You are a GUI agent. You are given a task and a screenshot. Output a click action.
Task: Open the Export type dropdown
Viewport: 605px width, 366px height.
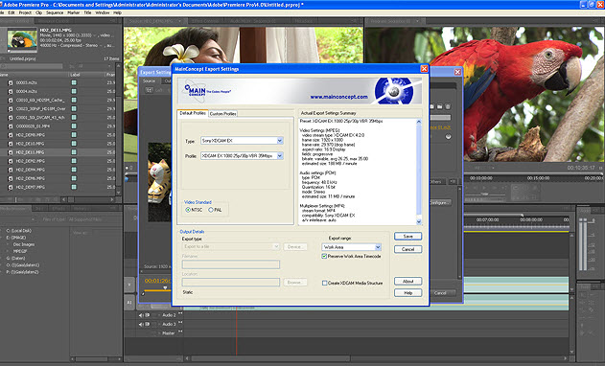pyautogui.click(x=231, y=246)
